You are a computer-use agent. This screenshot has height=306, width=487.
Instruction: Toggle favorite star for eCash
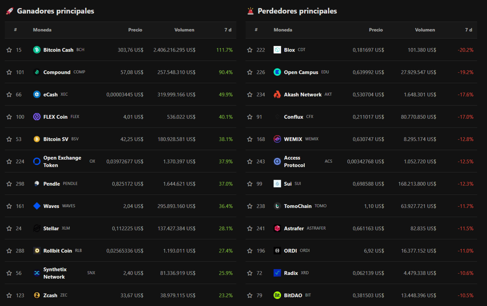click(x=9, y=94)
